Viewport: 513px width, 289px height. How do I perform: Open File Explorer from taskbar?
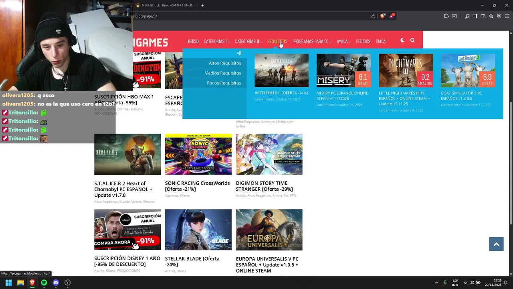click(20, 283)
